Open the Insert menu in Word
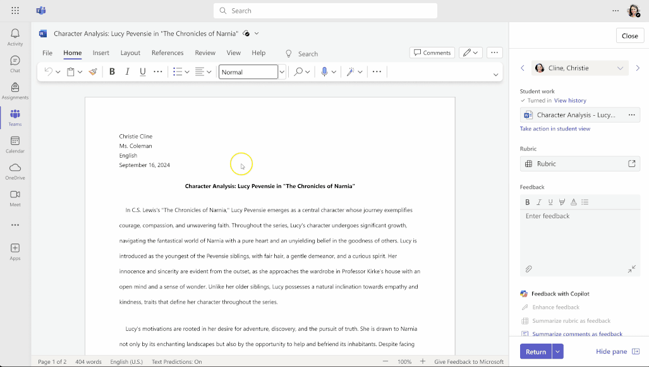This screenshot has height=367, width=649. (100, 53)
